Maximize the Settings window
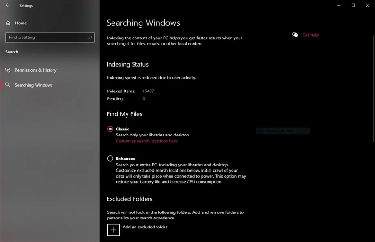Image resolution: width=375 pixels, height=242 pixels. (x=353, y=6)
